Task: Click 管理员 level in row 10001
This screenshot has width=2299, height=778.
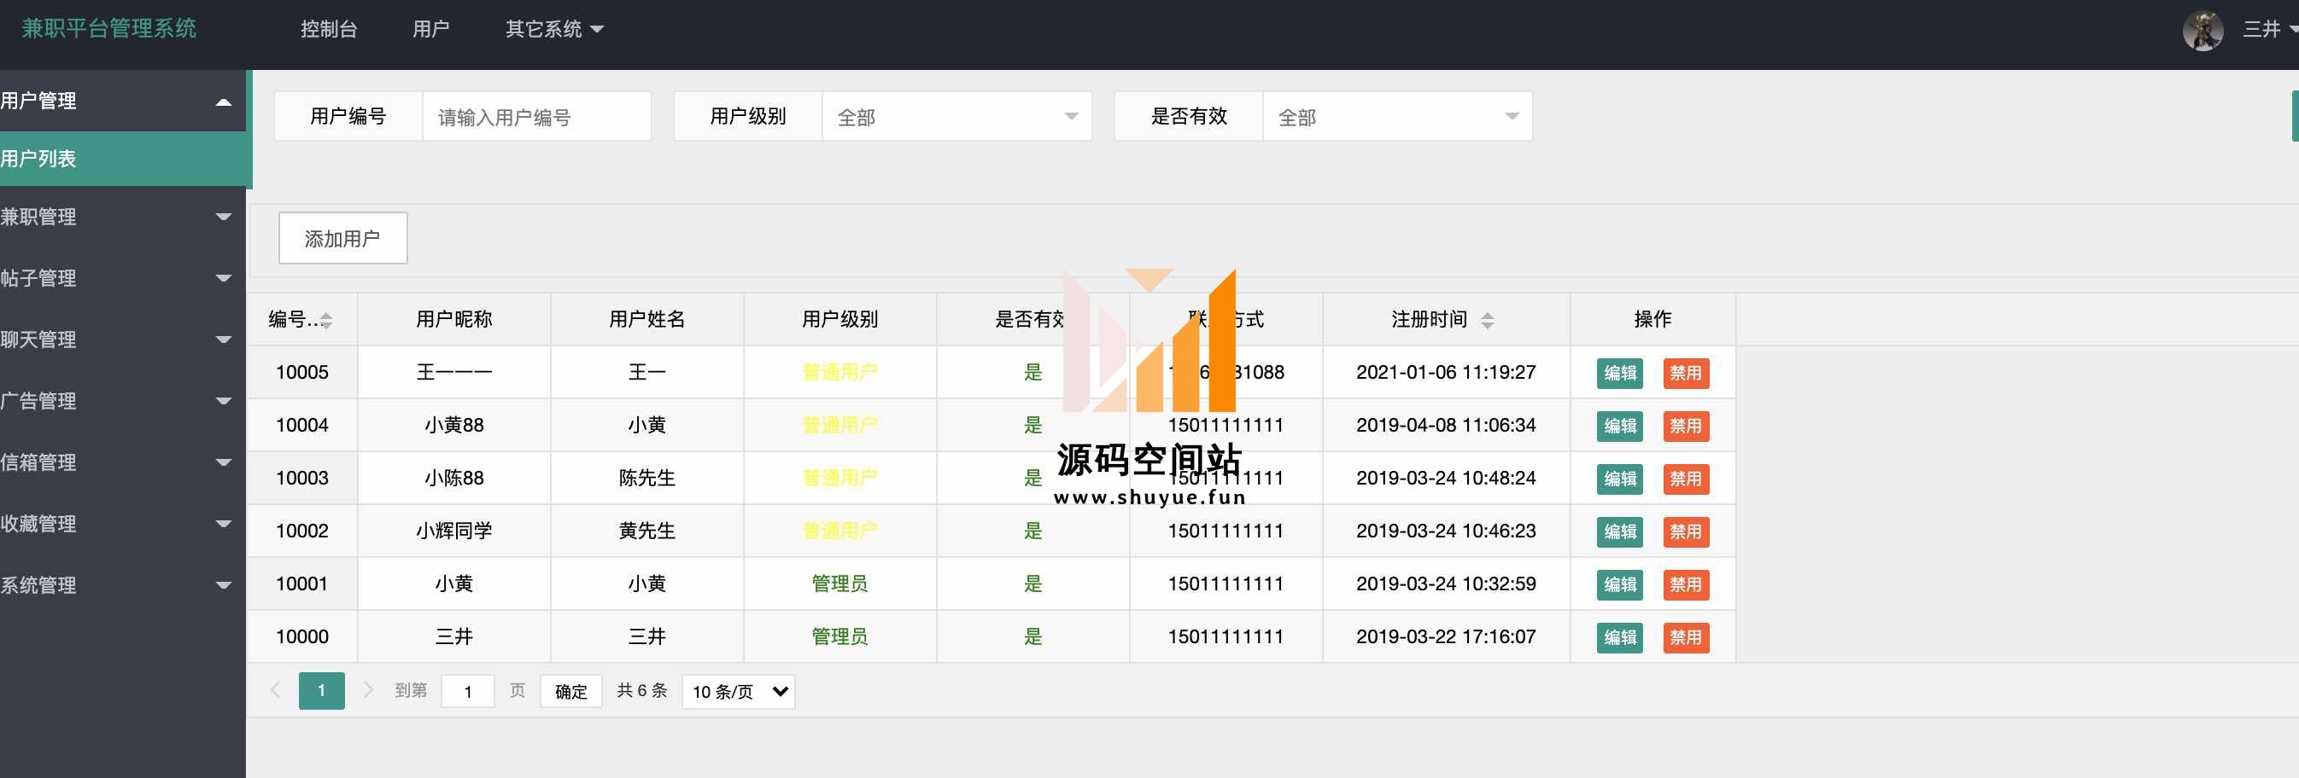Action: tap(839, 583)
